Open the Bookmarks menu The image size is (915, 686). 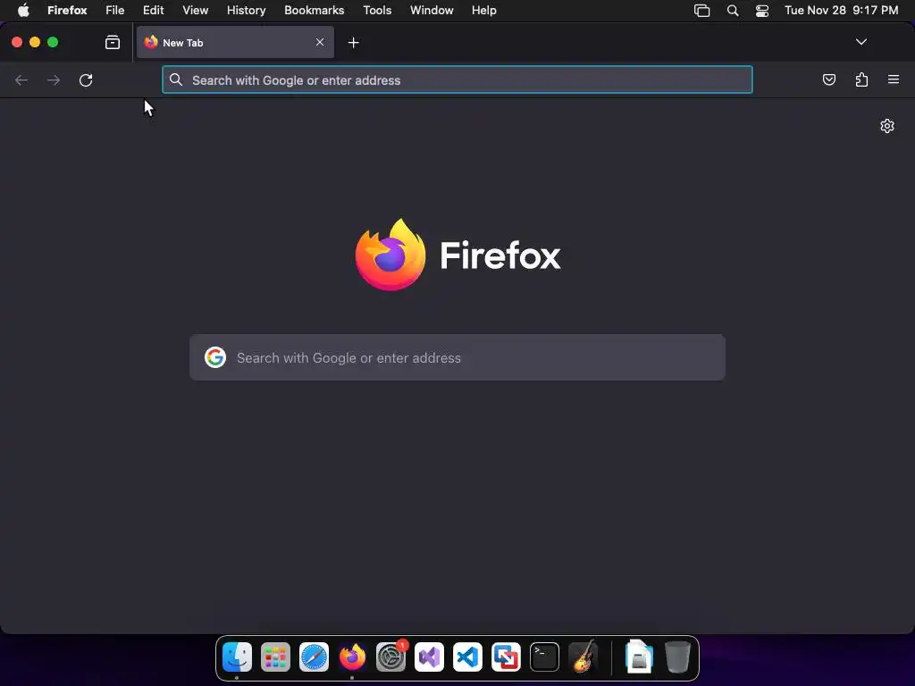click(314, 11)
